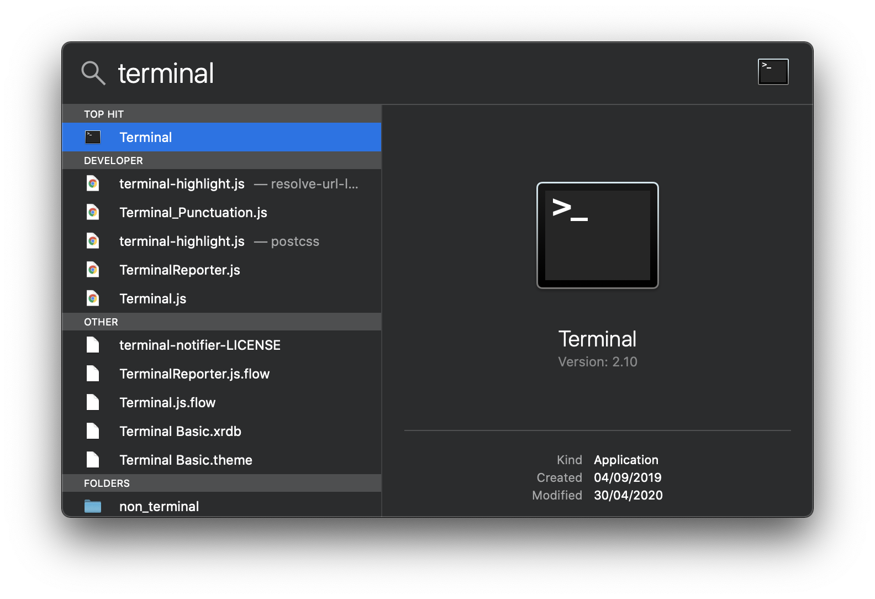The height and width of the screenshot is (599, 875).
Task: Click the non_terminal folder icon
Action: (93, 506)
